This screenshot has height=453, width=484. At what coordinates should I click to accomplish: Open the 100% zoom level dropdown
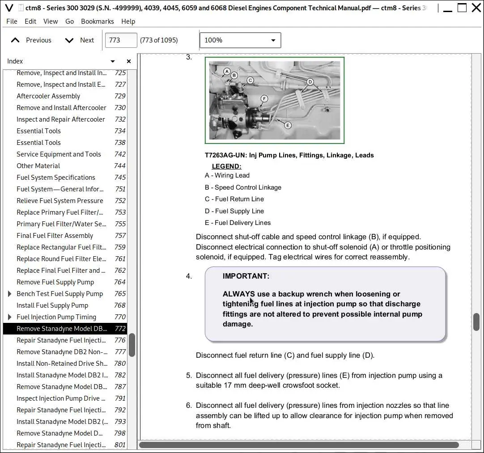click(241, 40)
